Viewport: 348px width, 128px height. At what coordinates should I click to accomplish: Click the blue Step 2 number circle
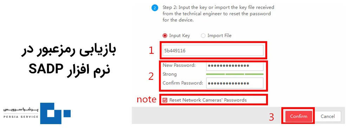click(155, 8)
